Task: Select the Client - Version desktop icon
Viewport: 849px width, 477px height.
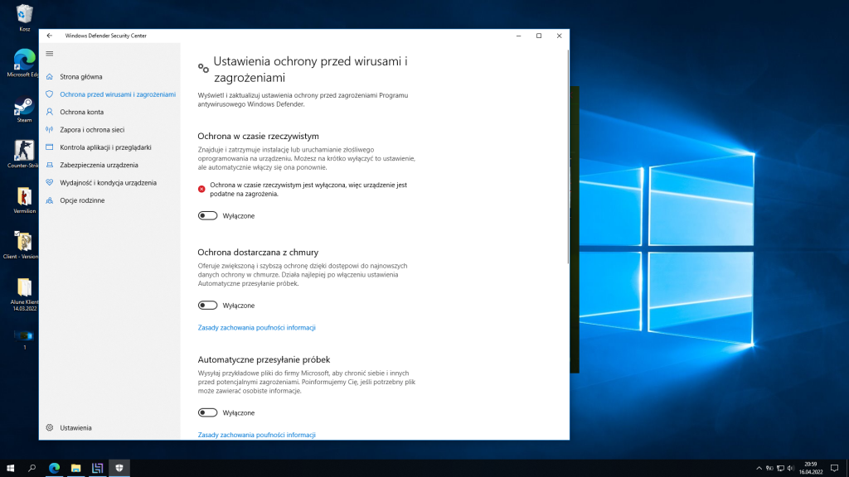Action: pyautogui.click(x=22, y=245)
